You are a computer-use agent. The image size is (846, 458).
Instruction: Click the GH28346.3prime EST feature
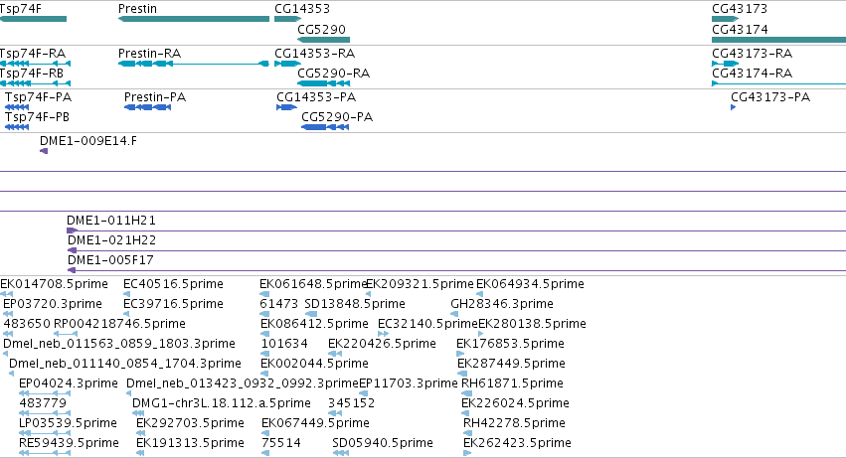pyautogui.click(x=454, y=314)
